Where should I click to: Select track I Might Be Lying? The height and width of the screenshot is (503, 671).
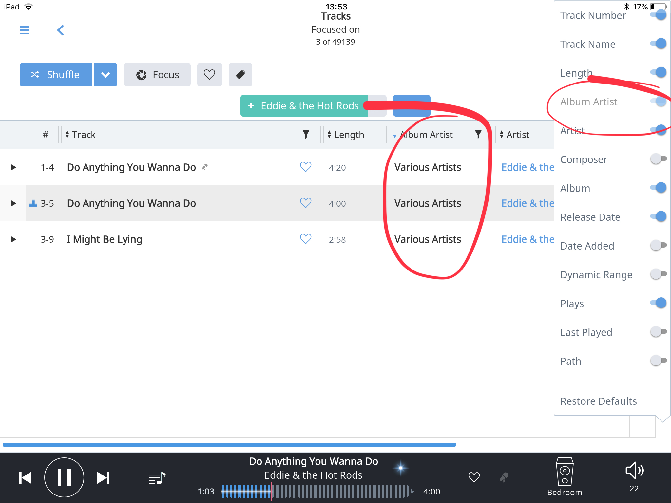coord(105,239)
